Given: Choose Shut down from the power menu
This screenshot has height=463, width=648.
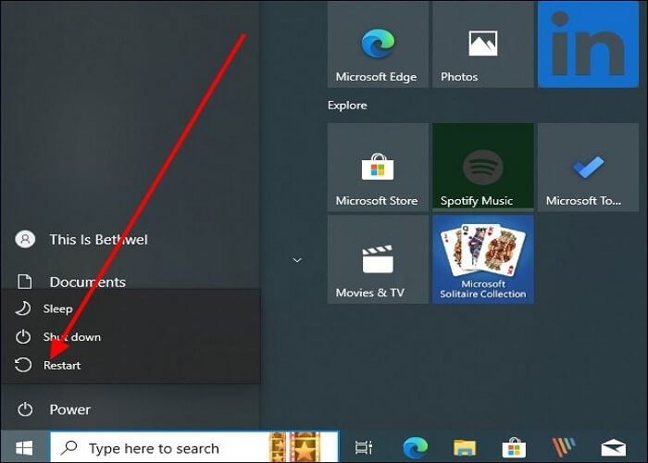Looking at the screenshot, I should 131,337.
